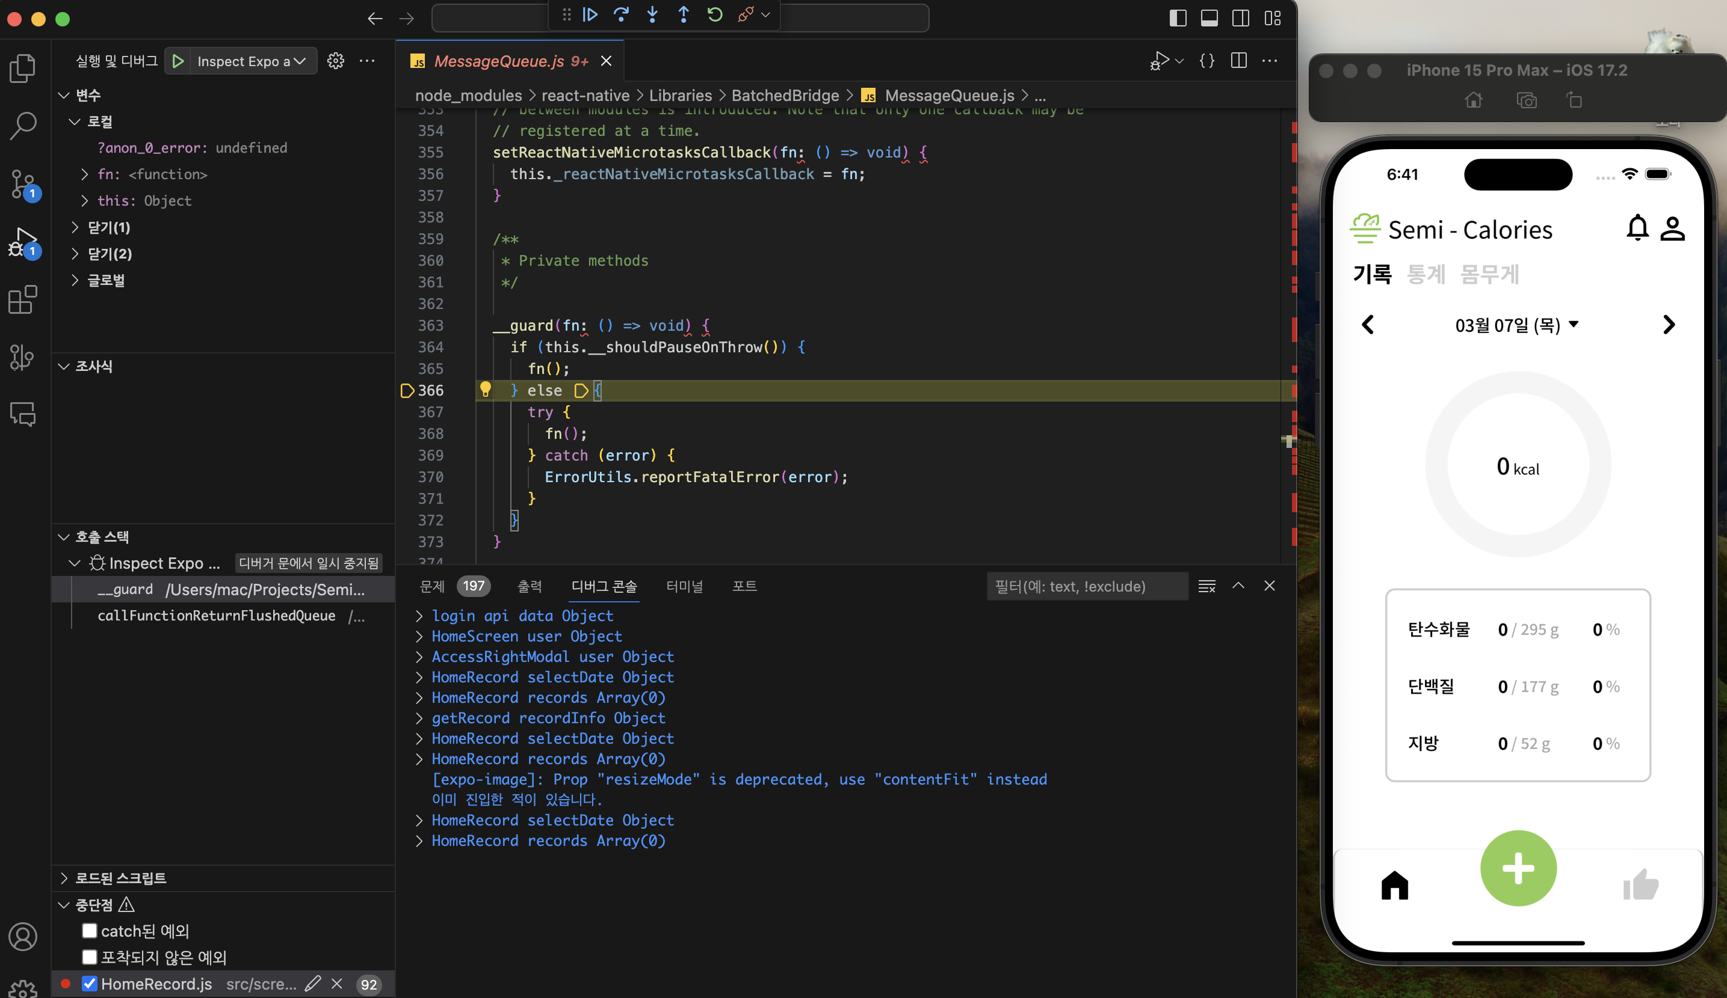Tap the 통계 tab in the app
Viewport: 1727px width, 998px height.
1426,275
